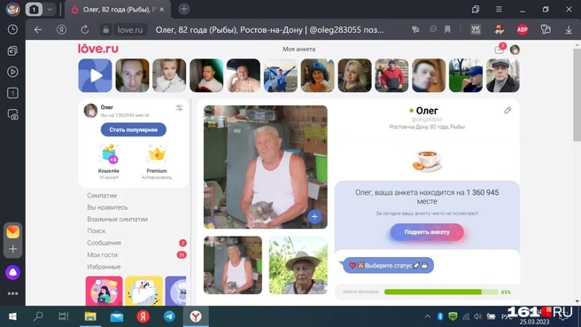The width and height of the screenshot is (581, 327).
Task: Click the Yandex home button in toolbar
Action: click(61, 29)
